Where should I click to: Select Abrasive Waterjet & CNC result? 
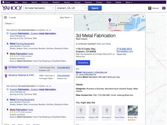tap(22, 75)
